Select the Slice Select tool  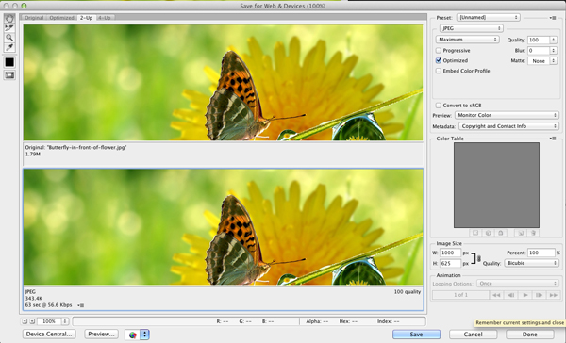point(9,27)
